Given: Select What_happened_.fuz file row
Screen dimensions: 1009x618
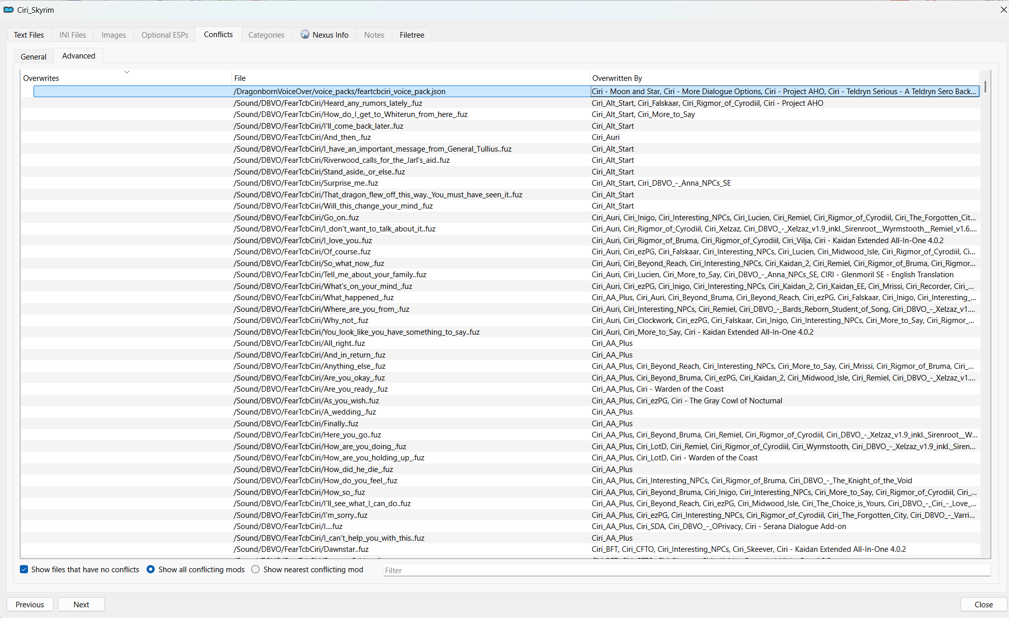Looking at the screenshot, I should pos(500,298).
